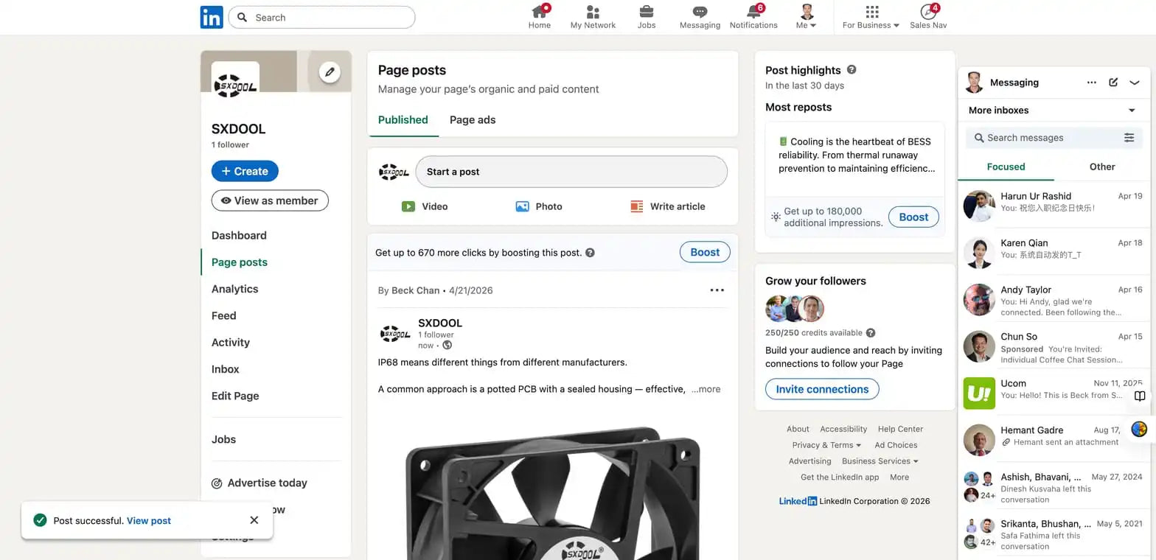Open the Home feed icon
Viewport: 1156px width, 560px height.
[x=540, y=12]
